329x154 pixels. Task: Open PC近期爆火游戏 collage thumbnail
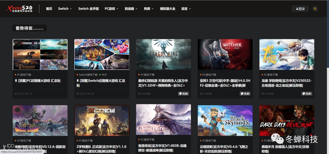[40, 54]
